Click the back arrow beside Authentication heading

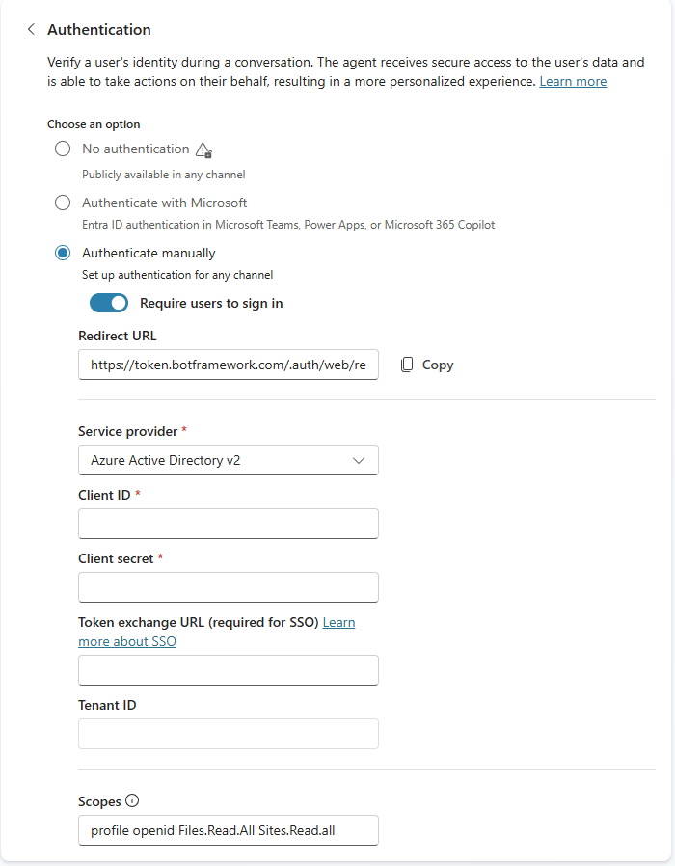tap(31, 29)
